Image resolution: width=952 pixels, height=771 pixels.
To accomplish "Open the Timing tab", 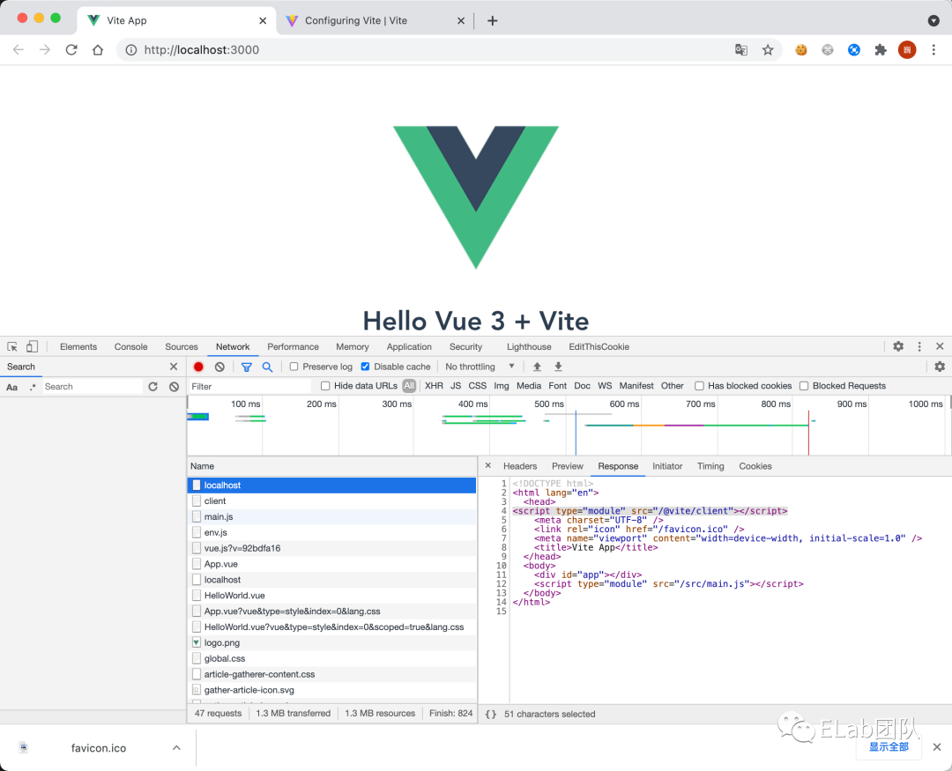I will coord(710,466).
